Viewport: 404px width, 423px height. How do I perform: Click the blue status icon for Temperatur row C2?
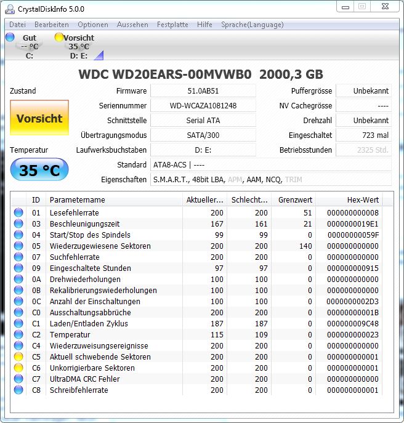18,334
